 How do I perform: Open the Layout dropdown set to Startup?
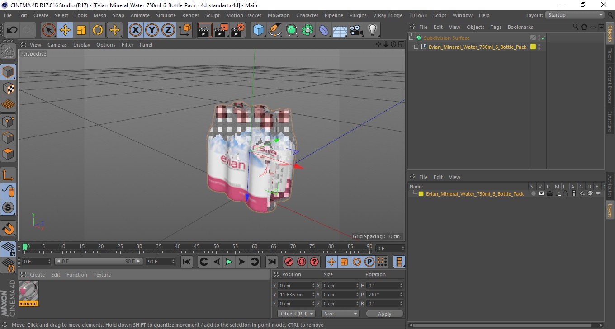[575, 15]
